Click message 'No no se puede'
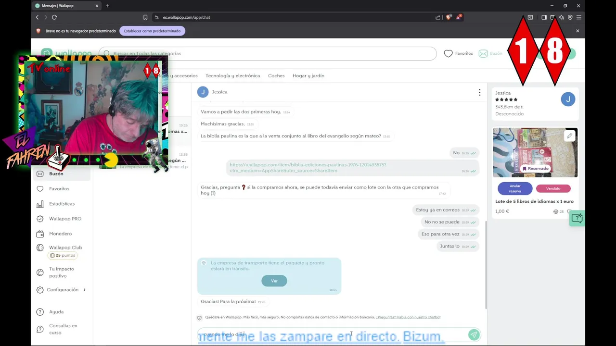 442,222
